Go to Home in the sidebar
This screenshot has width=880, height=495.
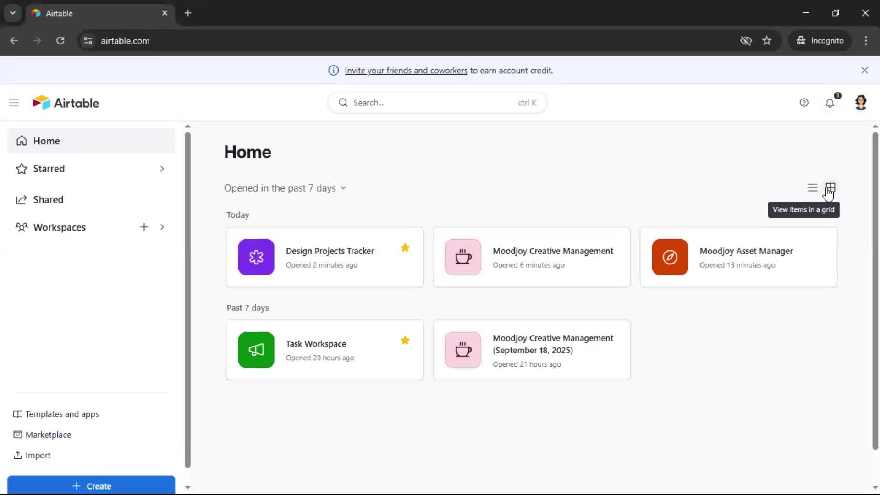point(91,141)
